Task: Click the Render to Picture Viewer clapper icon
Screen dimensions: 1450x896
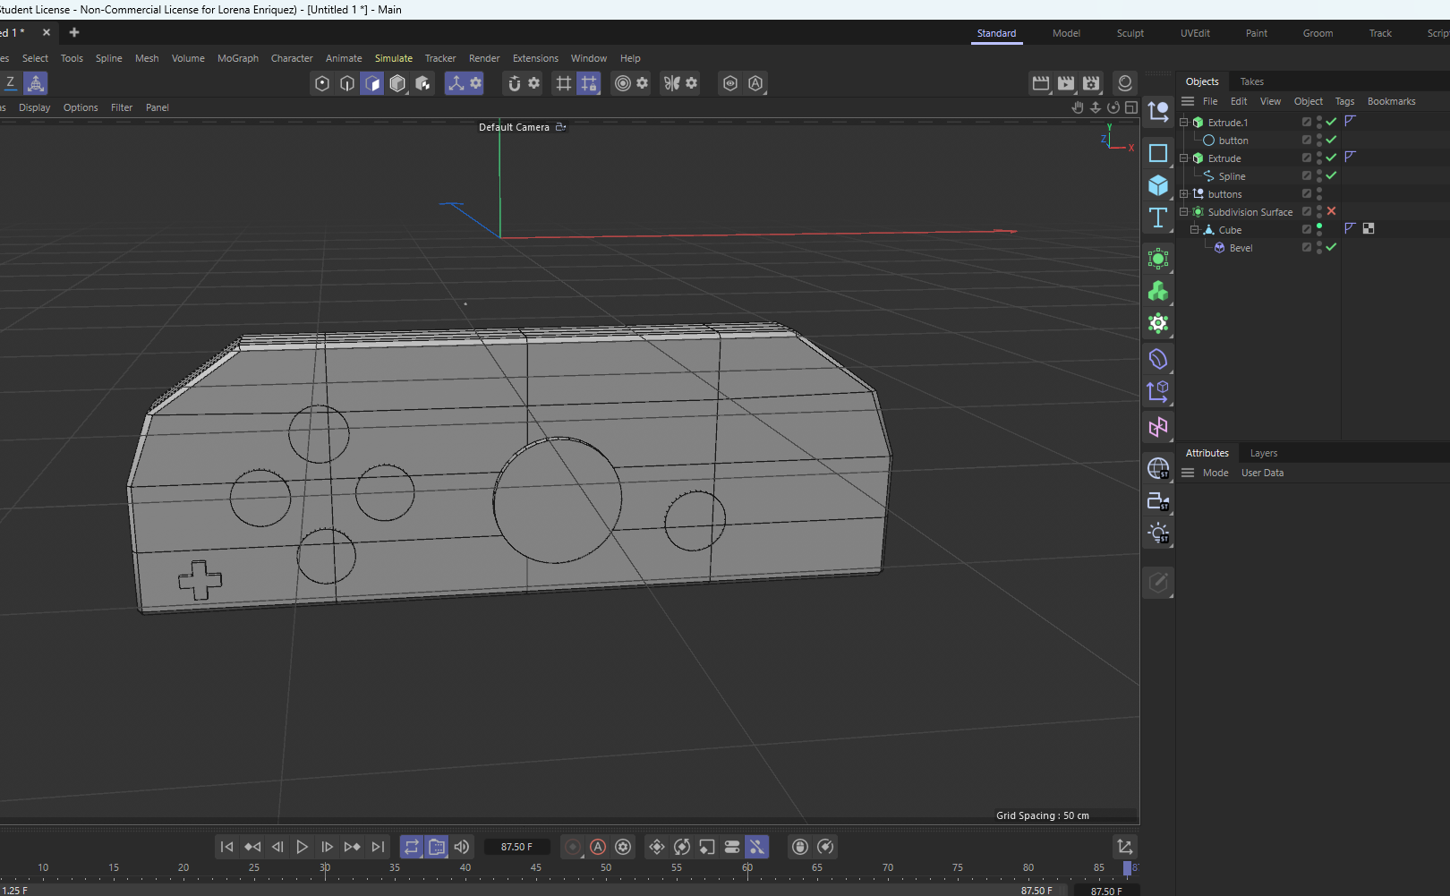Action: (1066, 82)
